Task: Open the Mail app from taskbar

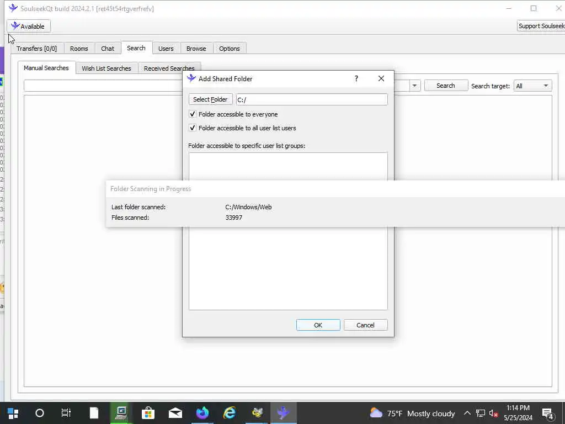Action: 175,413
